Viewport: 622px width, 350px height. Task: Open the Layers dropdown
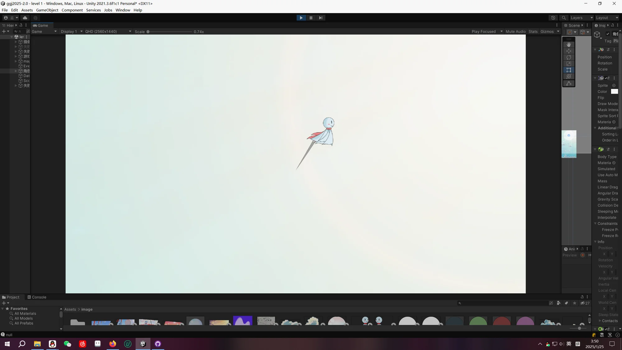click(581, 18)
